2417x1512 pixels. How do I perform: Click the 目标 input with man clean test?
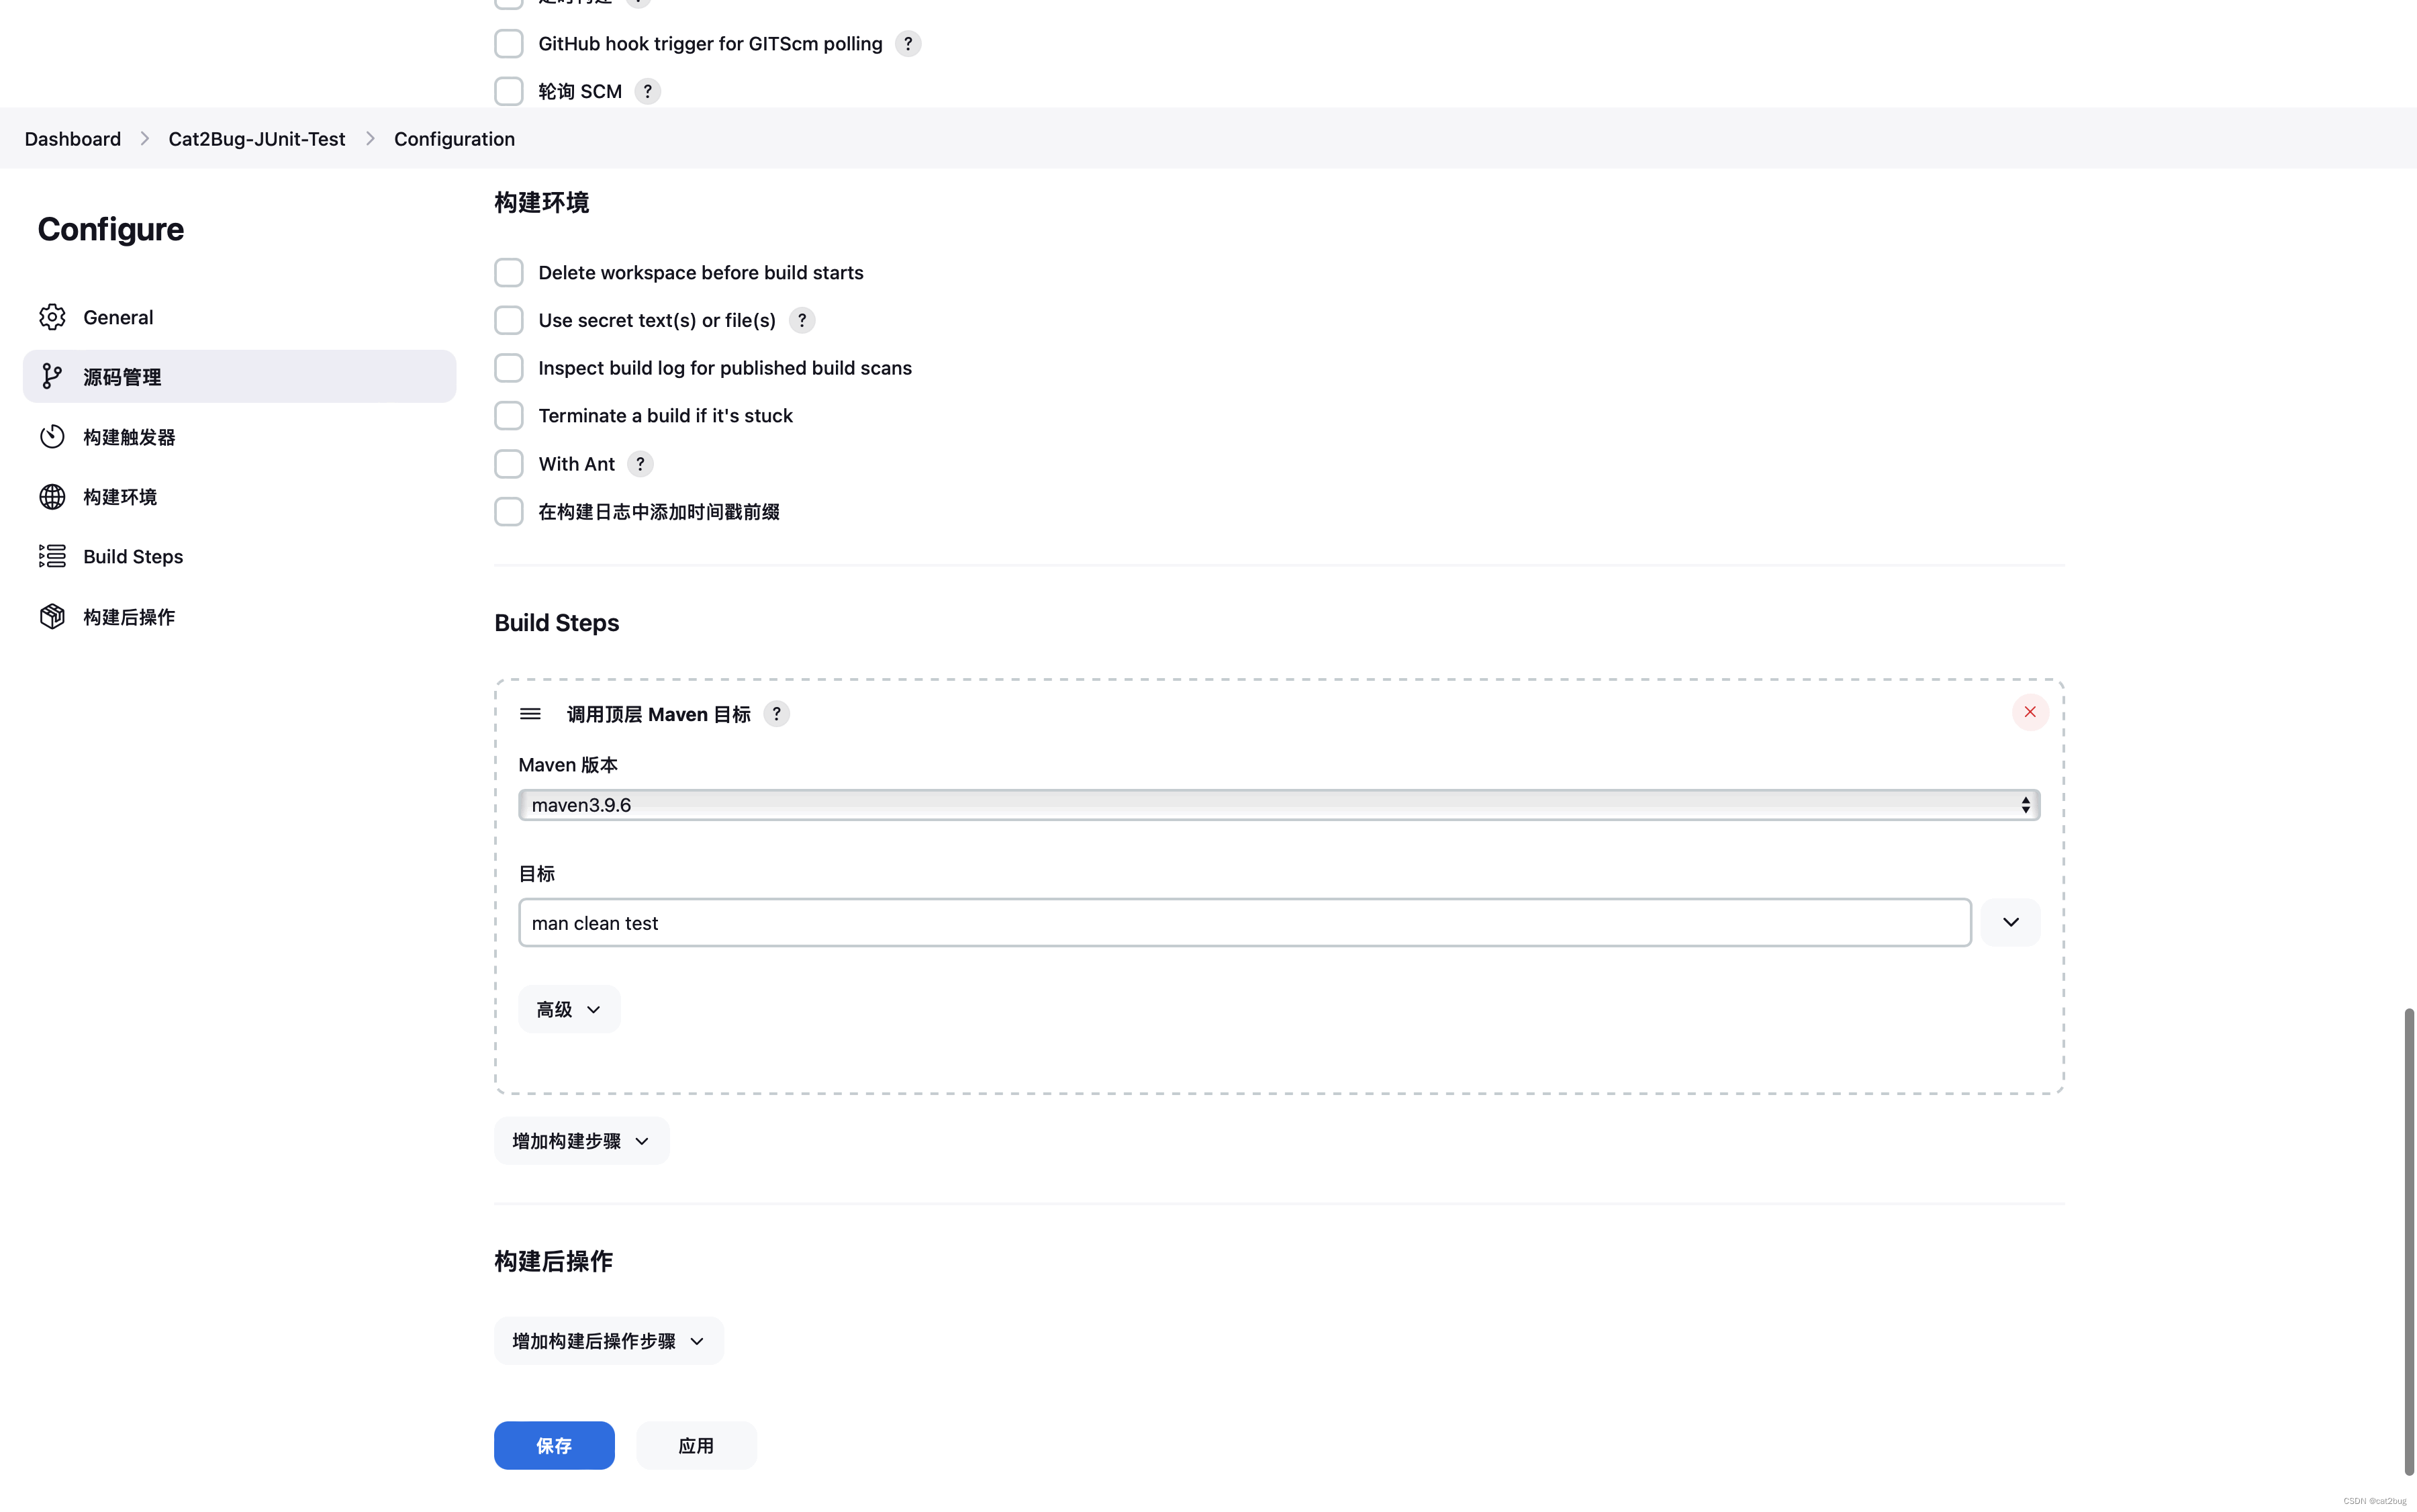pyautogui.click(x=1245, y=922)
